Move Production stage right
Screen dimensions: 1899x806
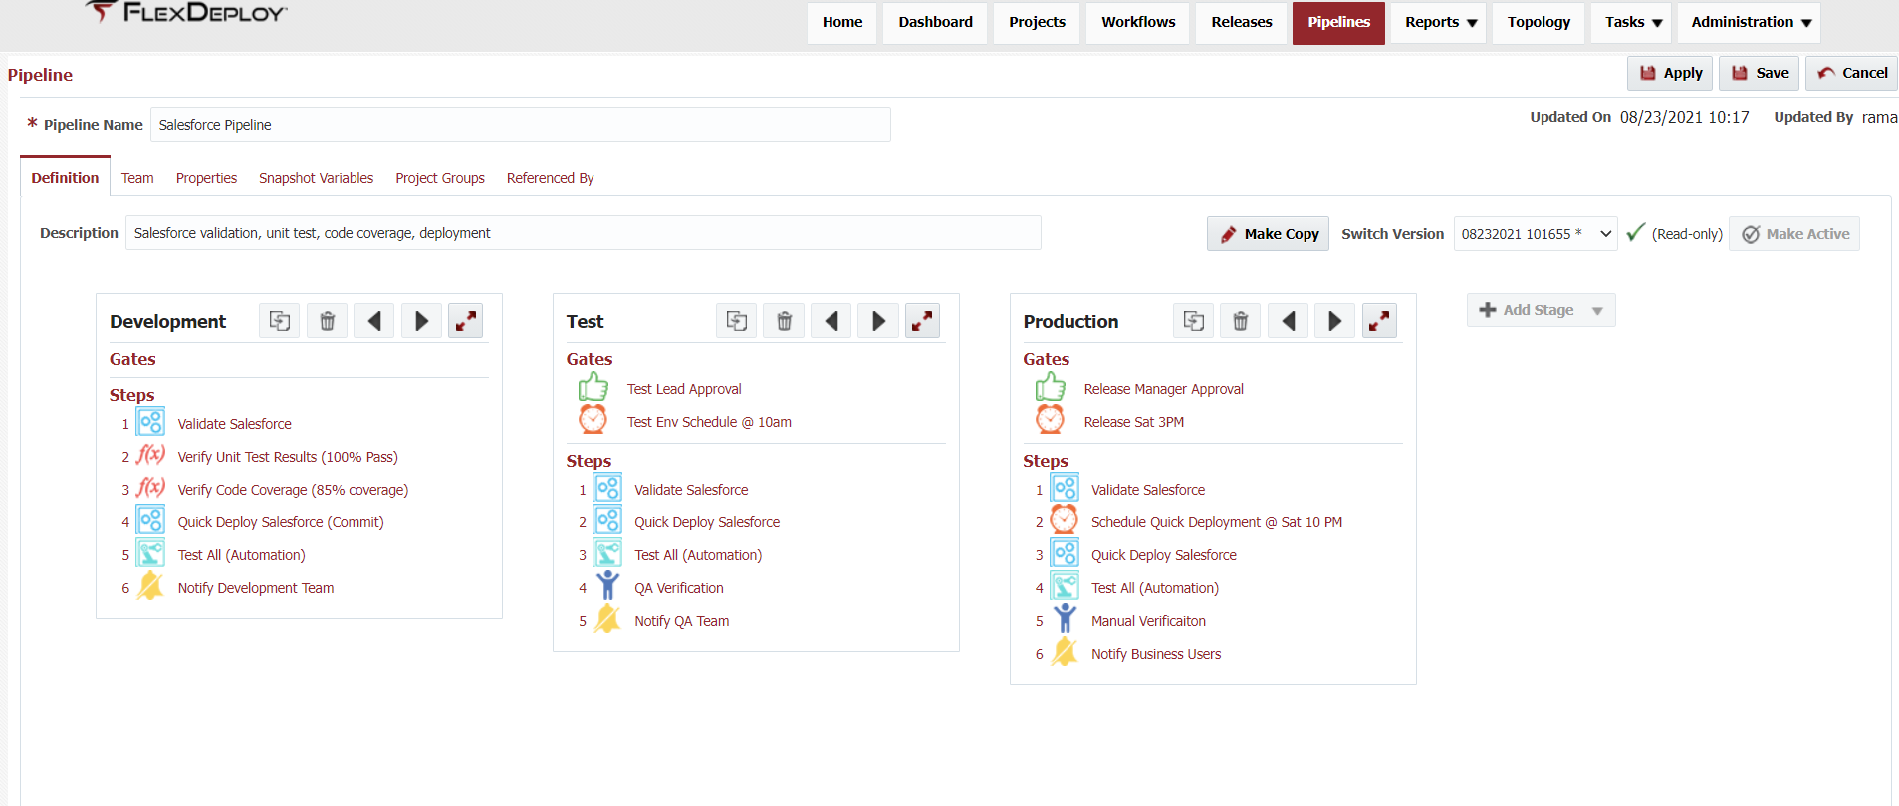1334,321
